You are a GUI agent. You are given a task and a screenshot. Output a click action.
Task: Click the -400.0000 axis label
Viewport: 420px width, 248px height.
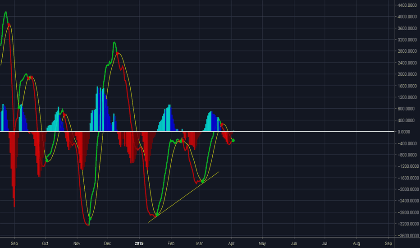coord(408,143)
